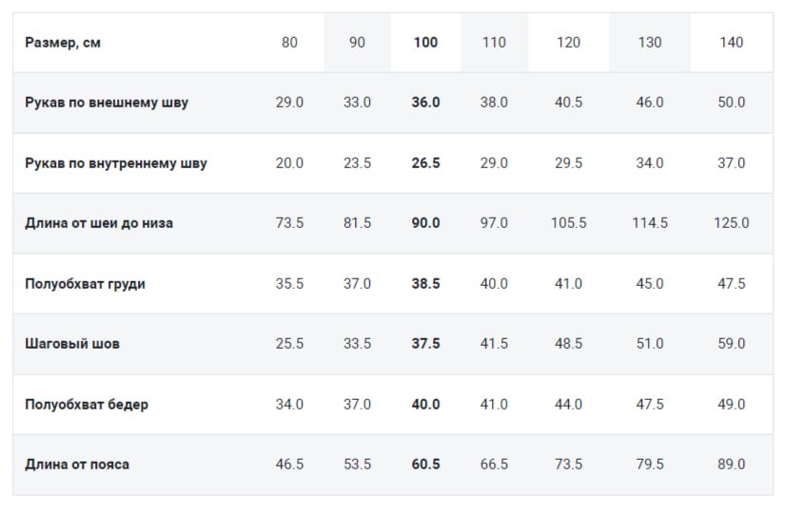Click the bold 60.5 cell
The image size is (785, 513).
pos(425,465)
